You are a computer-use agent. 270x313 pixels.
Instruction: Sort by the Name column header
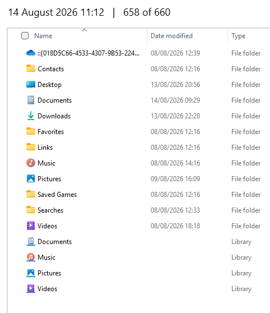click(x=43, y=36)
